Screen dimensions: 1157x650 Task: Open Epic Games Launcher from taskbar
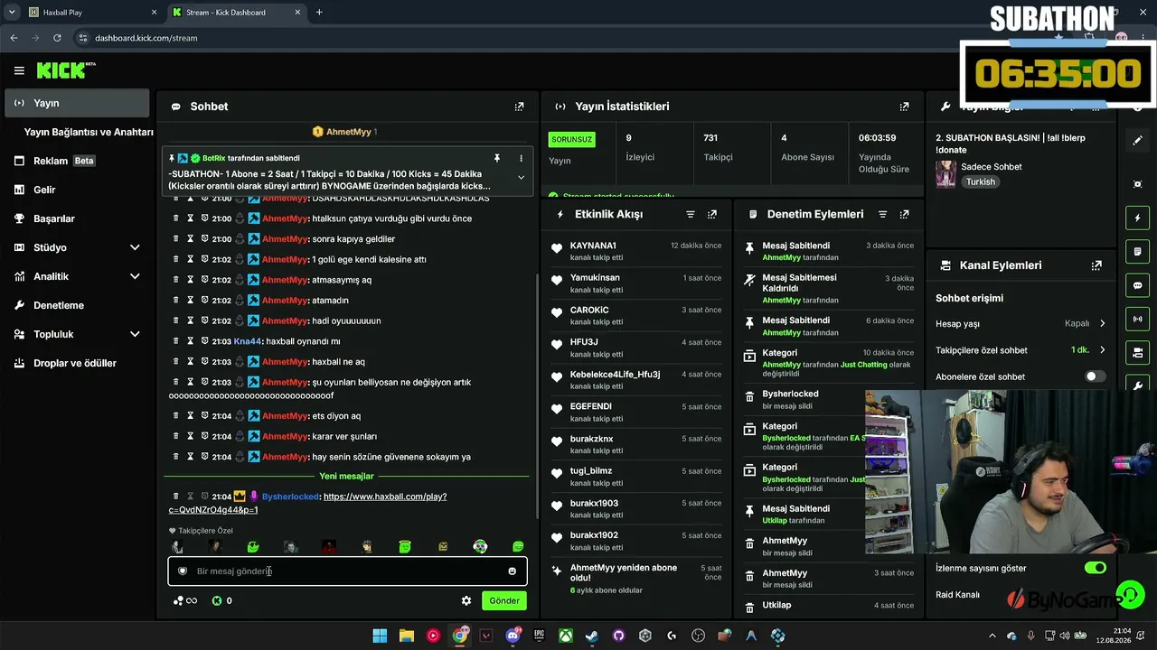tap(540, 636)
